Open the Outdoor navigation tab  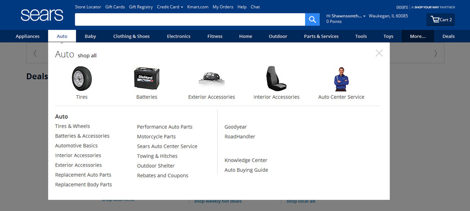[278, 36]
